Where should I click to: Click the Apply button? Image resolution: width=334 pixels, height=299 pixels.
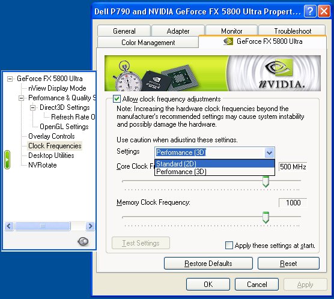(305, 285)
